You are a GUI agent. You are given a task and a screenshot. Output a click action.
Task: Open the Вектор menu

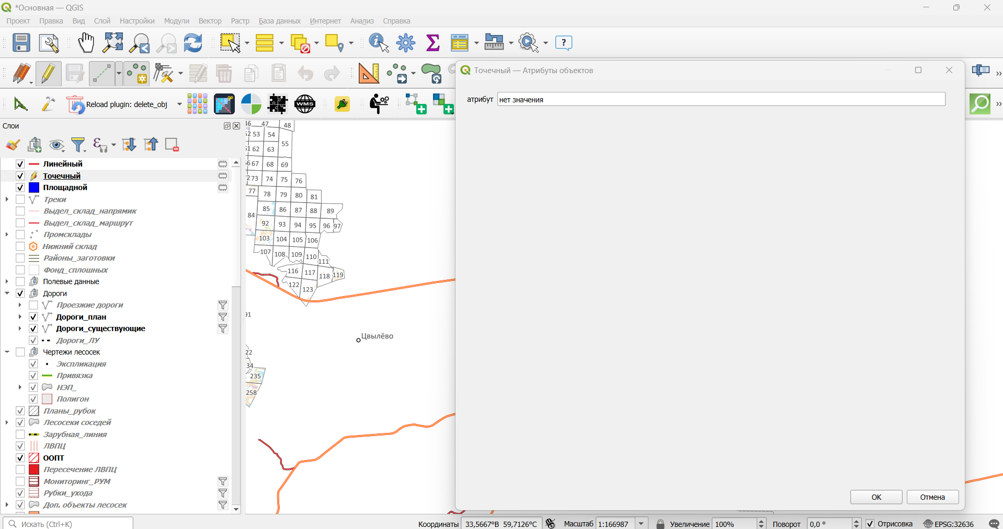point(210,21)
